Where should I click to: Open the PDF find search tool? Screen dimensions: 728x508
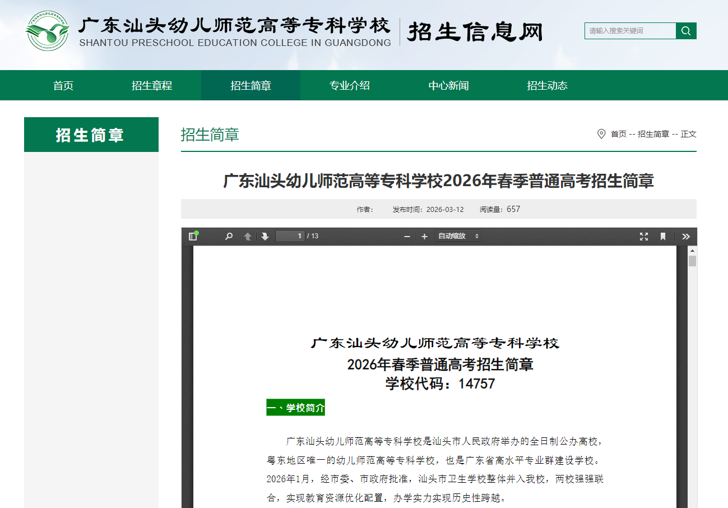click(x=228, y=236)
